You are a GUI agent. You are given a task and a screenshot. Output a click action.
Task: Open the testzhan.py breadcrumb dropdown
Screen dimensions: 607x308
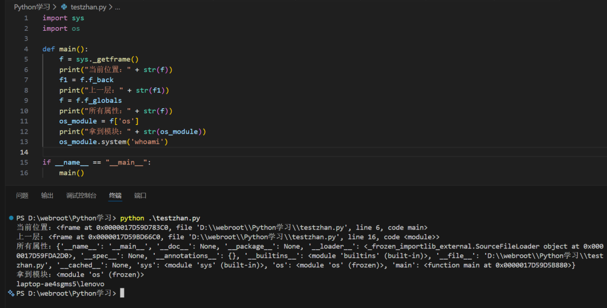89,7
